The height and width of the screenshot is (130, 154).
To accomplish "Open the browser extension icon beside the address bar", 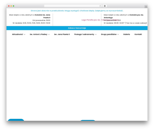I will pos(105,6).
